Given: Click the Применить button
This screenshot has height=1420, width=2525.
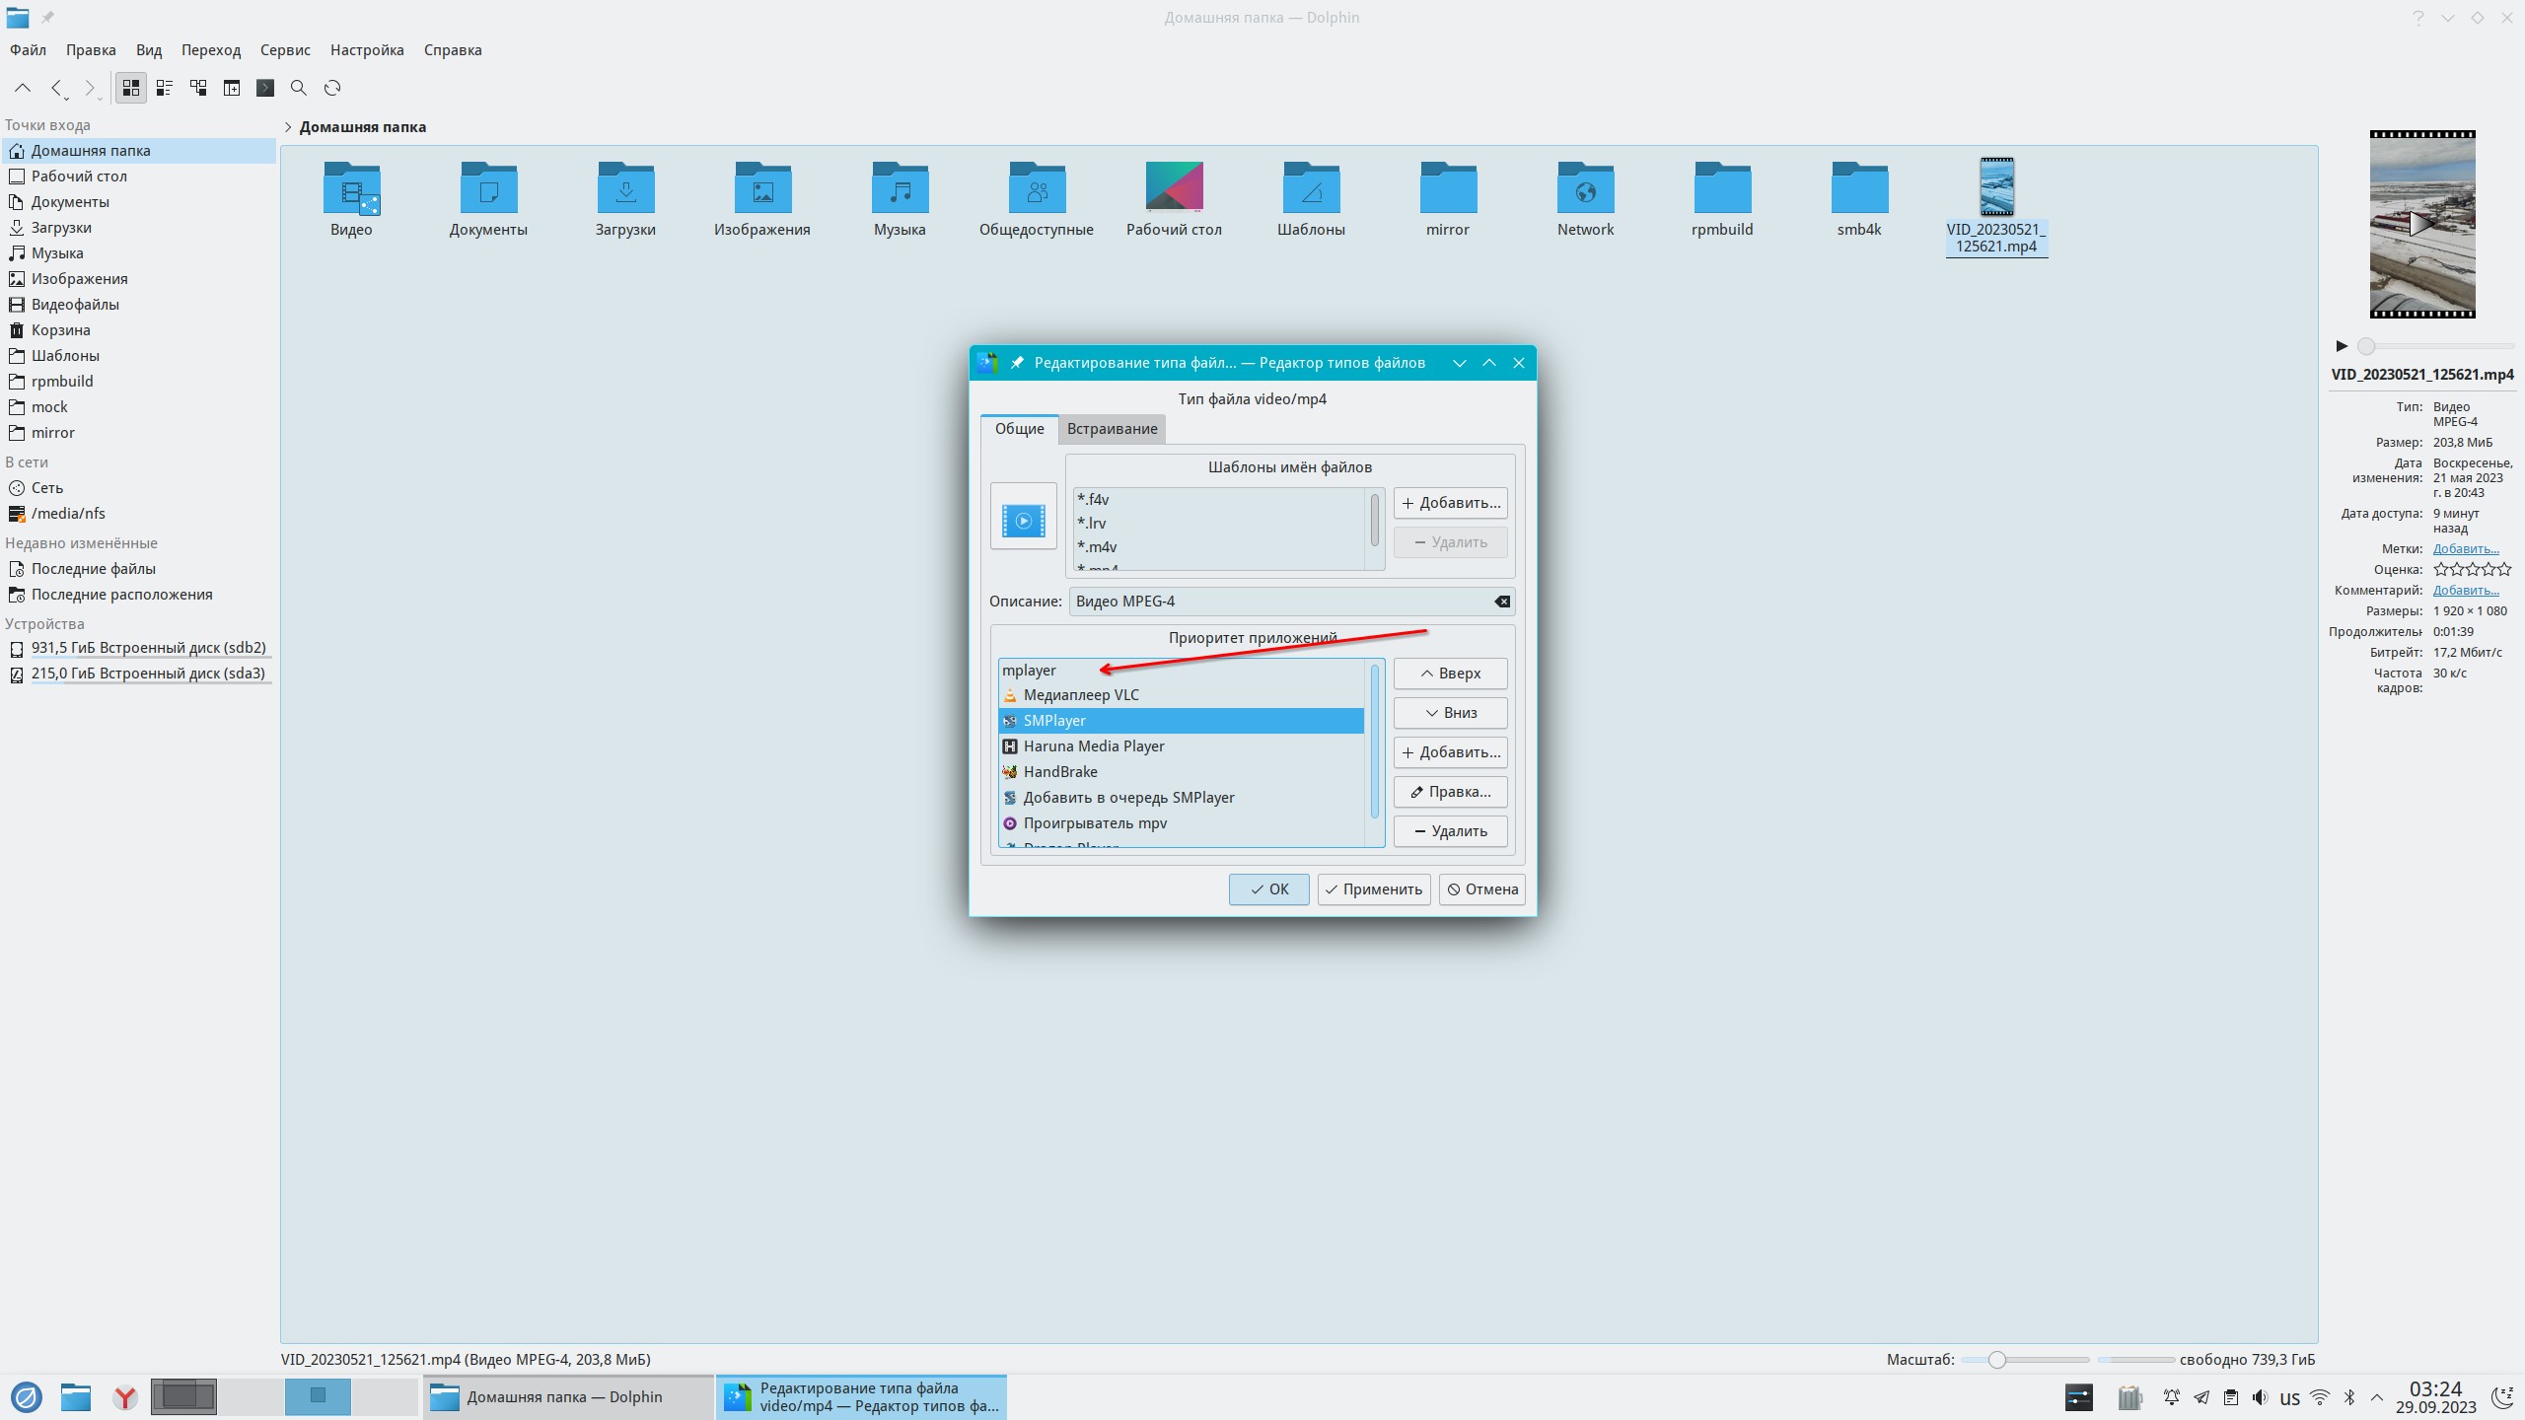Looking at the screenshot, I should tap(1373, 889).
